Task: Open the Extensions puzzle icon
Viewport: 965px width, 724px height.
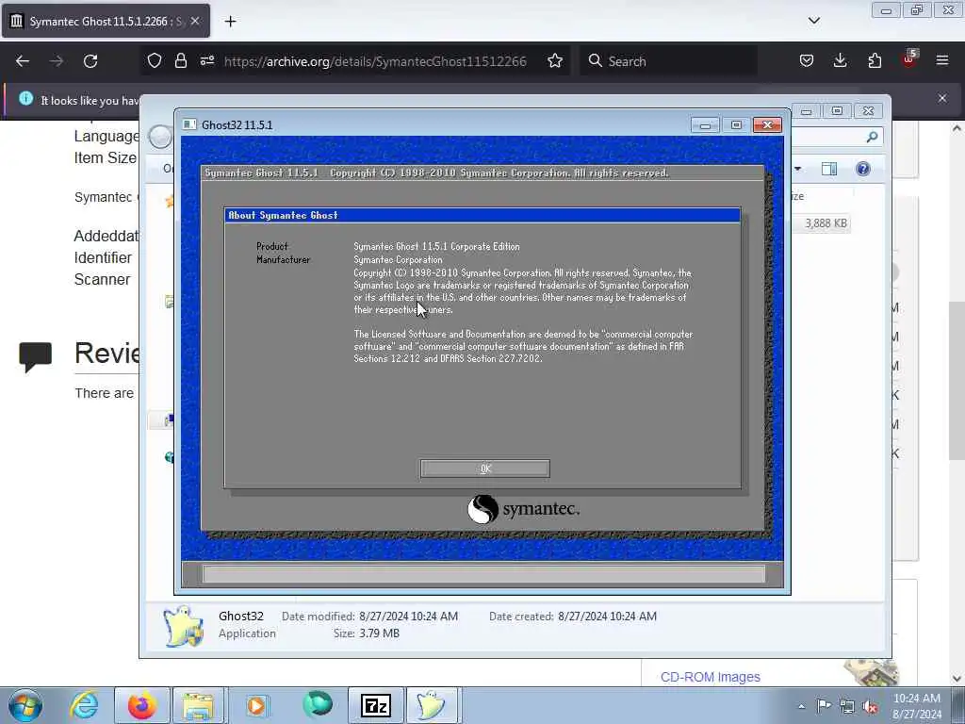Action: (875, 61)
